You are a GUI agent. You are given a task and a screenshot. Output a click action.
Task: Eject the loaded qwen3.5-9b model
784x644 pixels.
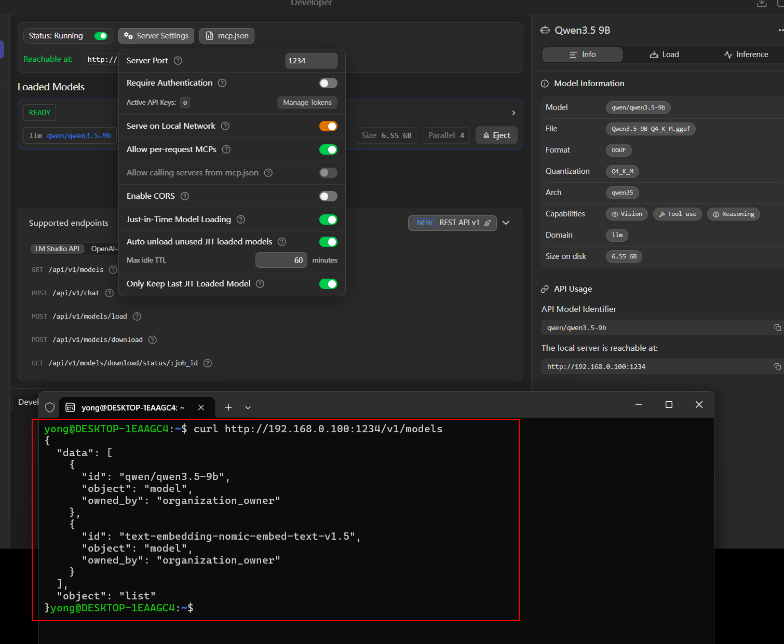pos(497,135)
